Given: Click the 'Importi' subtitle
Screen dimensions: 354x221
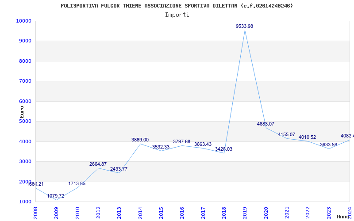Looking at the screenshot, I should [x=177, y=15].
